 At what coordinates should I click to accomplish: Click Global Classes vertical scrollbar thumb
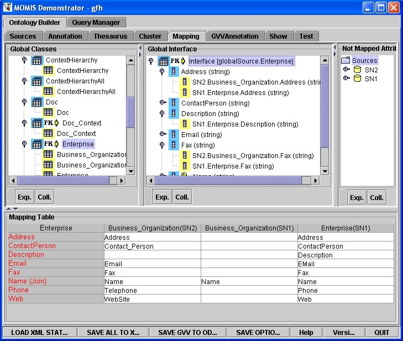131,112
